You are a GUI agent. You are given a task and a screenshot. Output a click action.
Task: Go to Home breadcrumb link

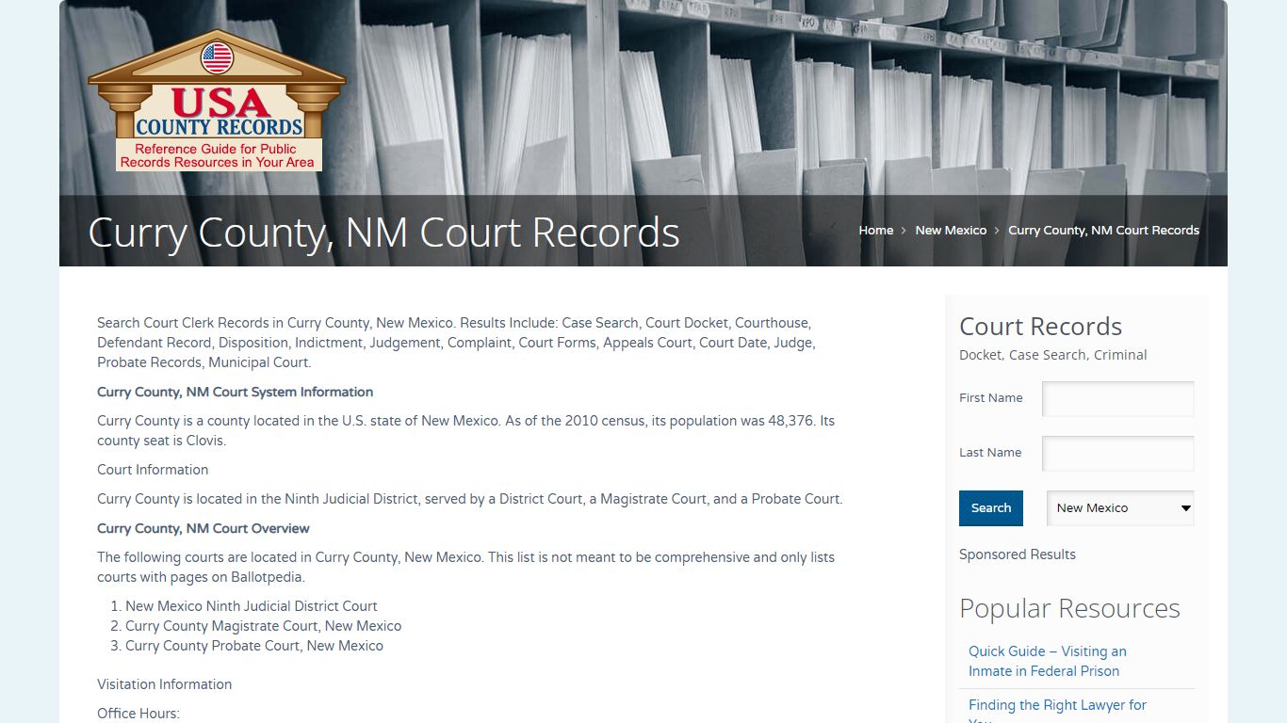[876, 230]
